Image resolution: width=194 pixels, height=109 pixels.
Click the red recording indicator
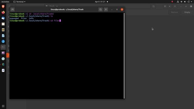pyautogui.click(x=172, y=2)
